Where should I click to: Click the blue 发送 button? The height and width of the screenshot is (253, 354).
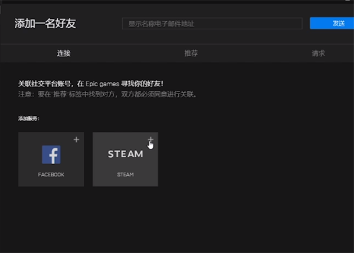click(332, 23)
